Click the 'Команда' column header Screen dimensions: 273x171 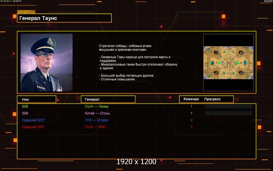point(191,99)
